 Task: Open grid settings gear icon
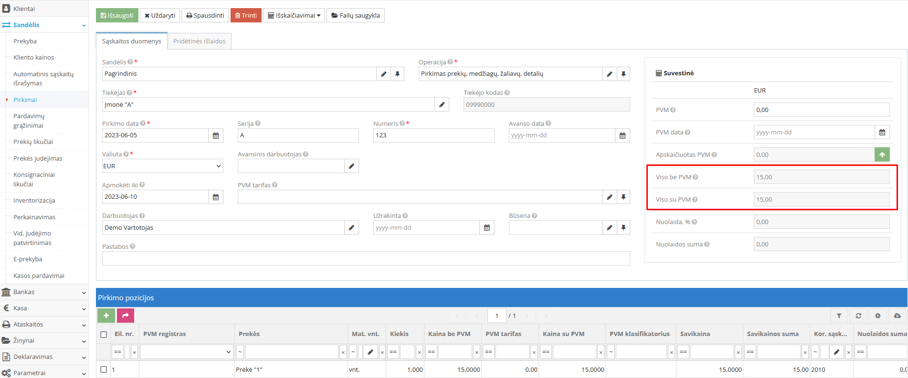(877, 316)
